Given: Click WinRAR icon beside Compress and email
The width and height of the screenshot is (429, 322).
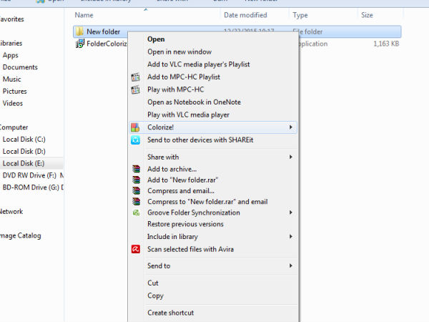Looking at the screenshot, I should click(x=135, y=191).
